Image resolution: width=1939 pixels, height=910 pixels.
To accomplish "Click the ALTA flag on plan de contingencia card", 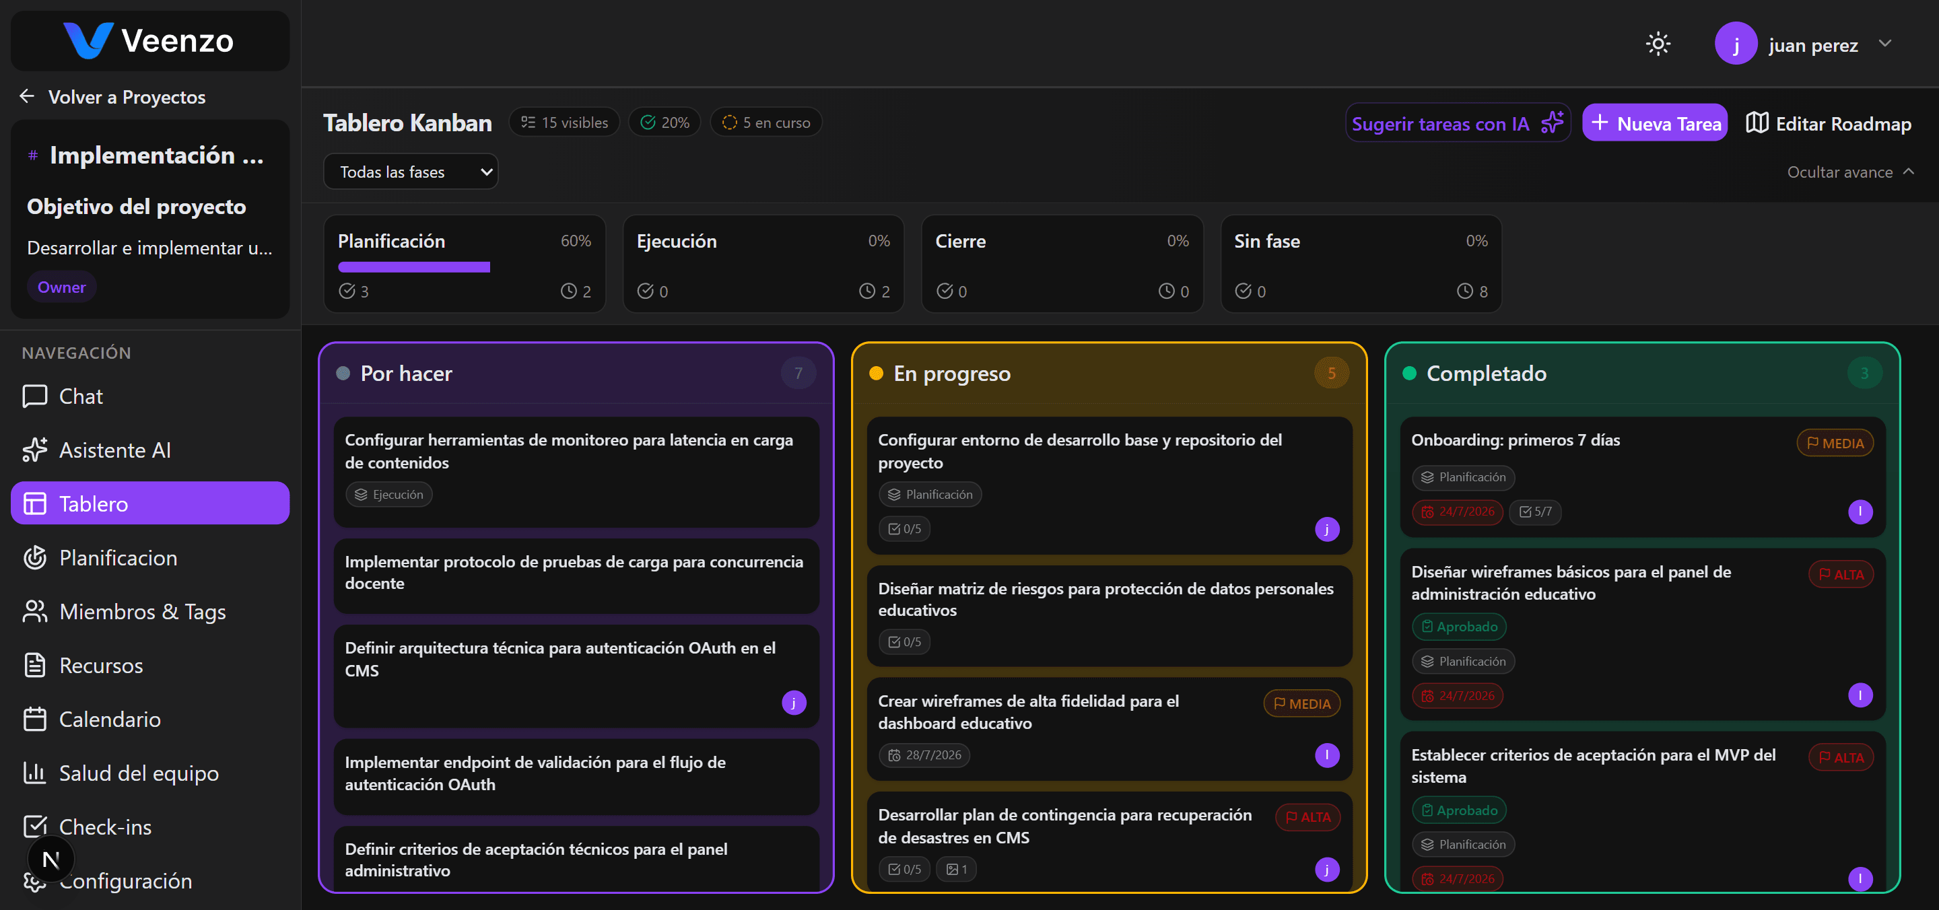I will (x=1307, y=816).
